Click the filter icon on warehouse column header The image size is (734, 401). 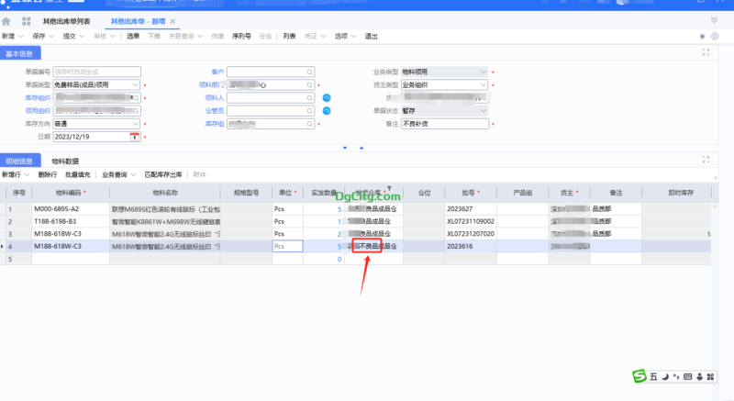pyautogui.click(x=389, y=188)
